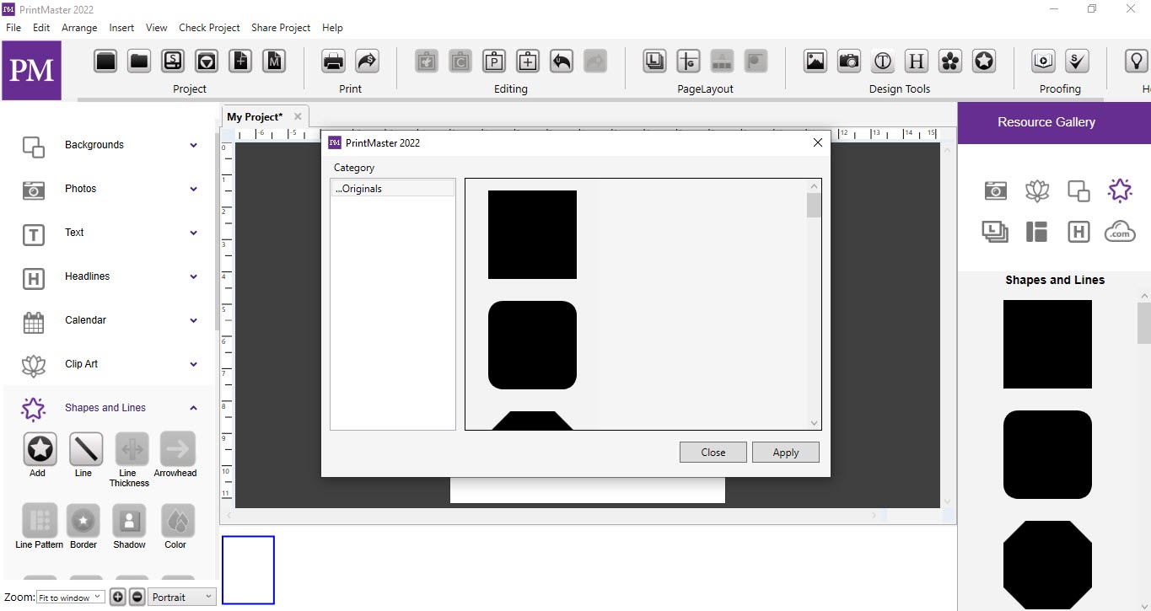Screen dimensions: 1151x611
Task: Open Photos in the Resource Gallery icons
Action: point(996,190)
